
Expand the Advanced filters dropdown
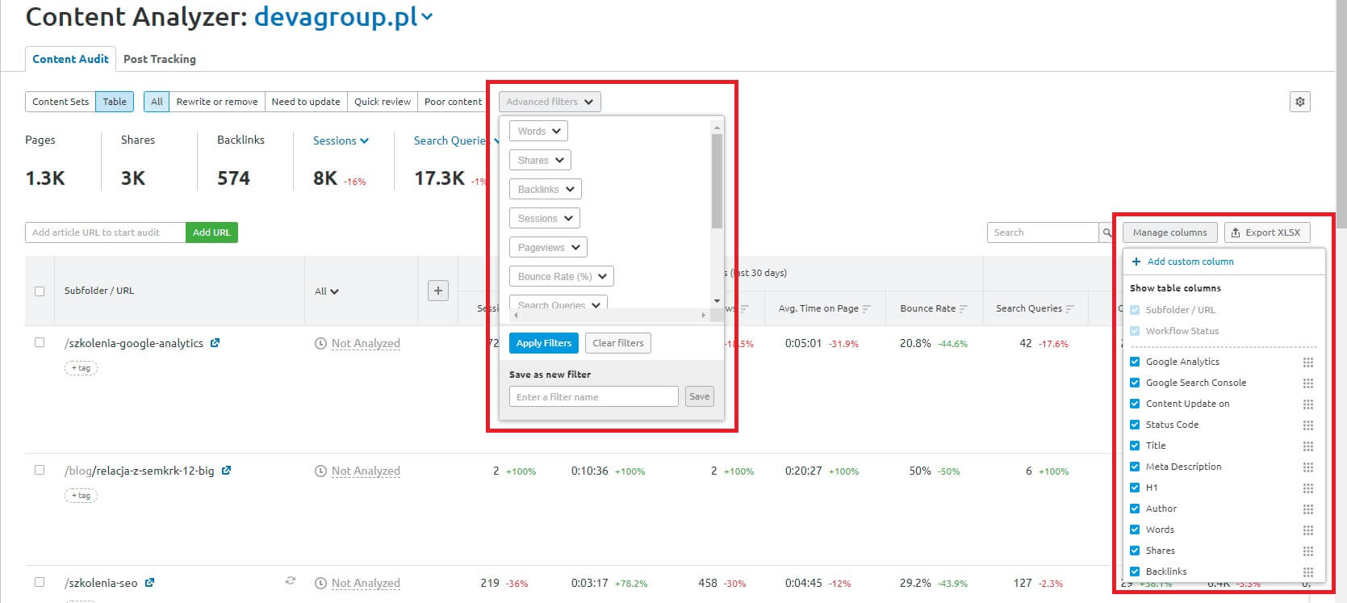[550, 102]
